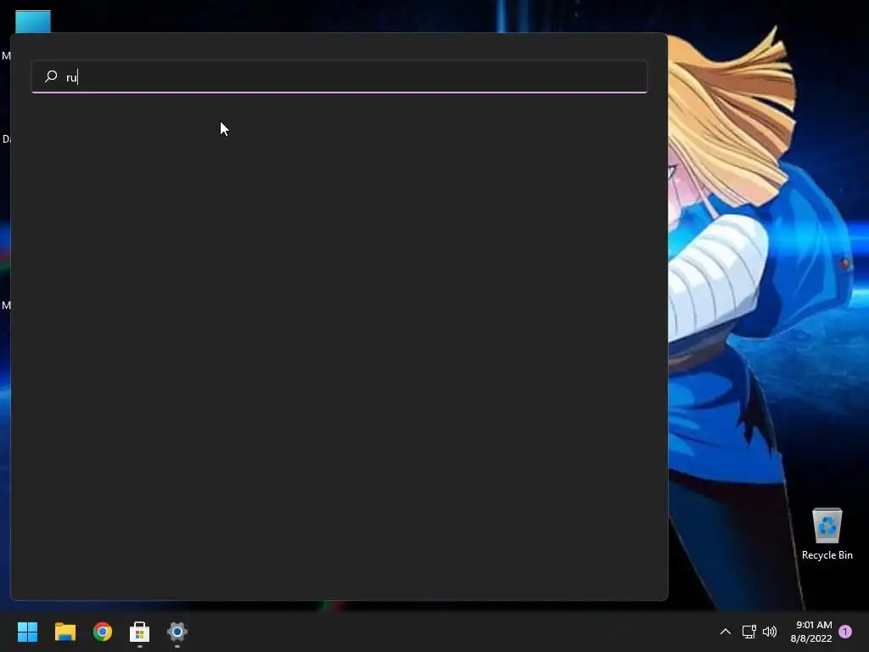869x652 pixels.
Task: Select the blue desktop icon above search panel
Action: pyautogui.click(x=33, y=21)
